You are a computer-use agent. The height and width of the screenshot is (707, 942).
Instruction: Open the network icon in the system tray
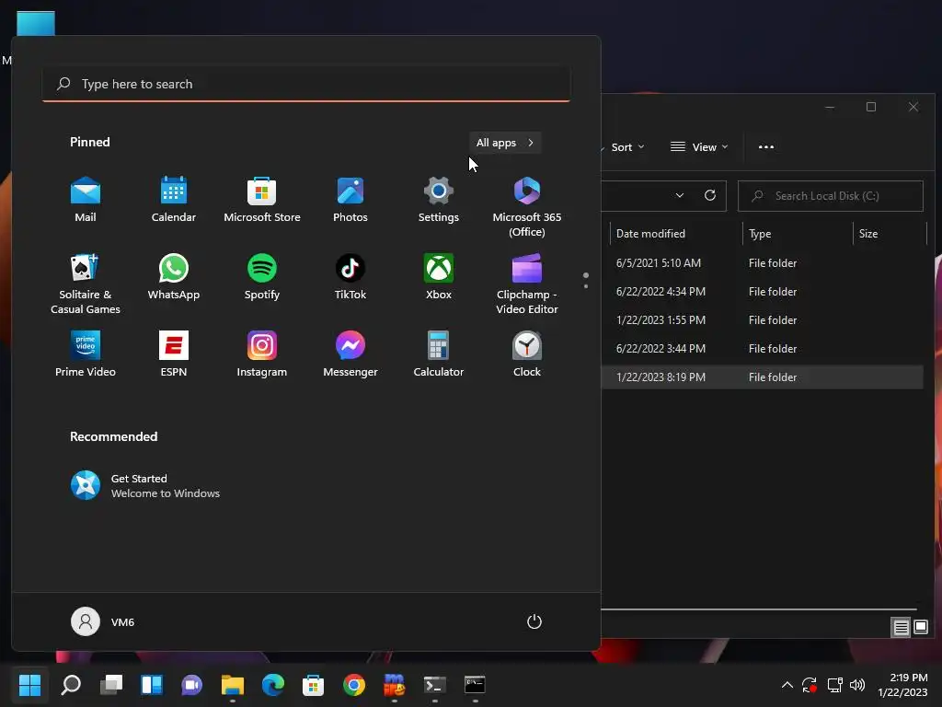(x=834, y=685)
